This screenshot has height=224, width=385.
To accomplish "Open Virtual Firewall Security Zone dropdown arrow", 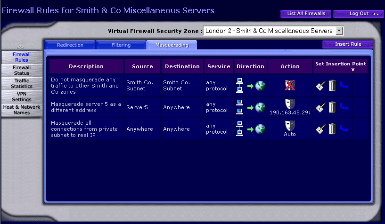I will pyautogui.click(x=339, y=31).
